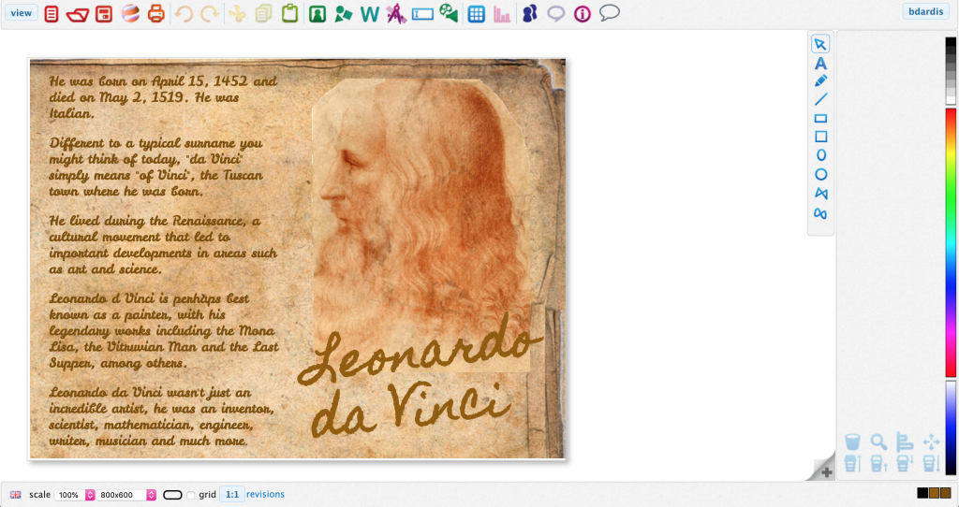Open the revisions link
Viewport: 959px width, 507px height.
pos(265,494)
